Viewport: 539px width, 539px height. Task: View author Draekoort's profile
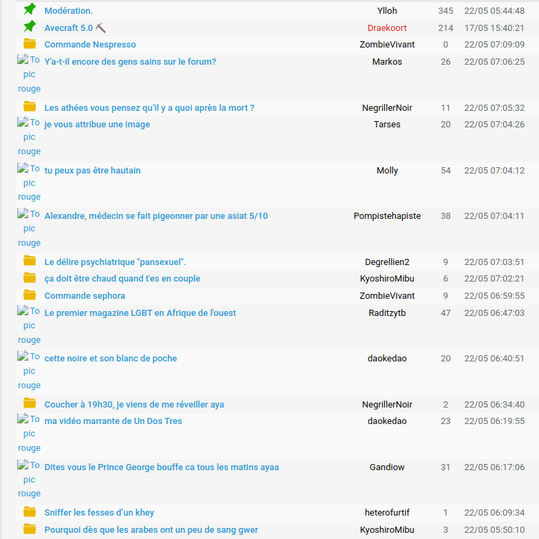387,28
